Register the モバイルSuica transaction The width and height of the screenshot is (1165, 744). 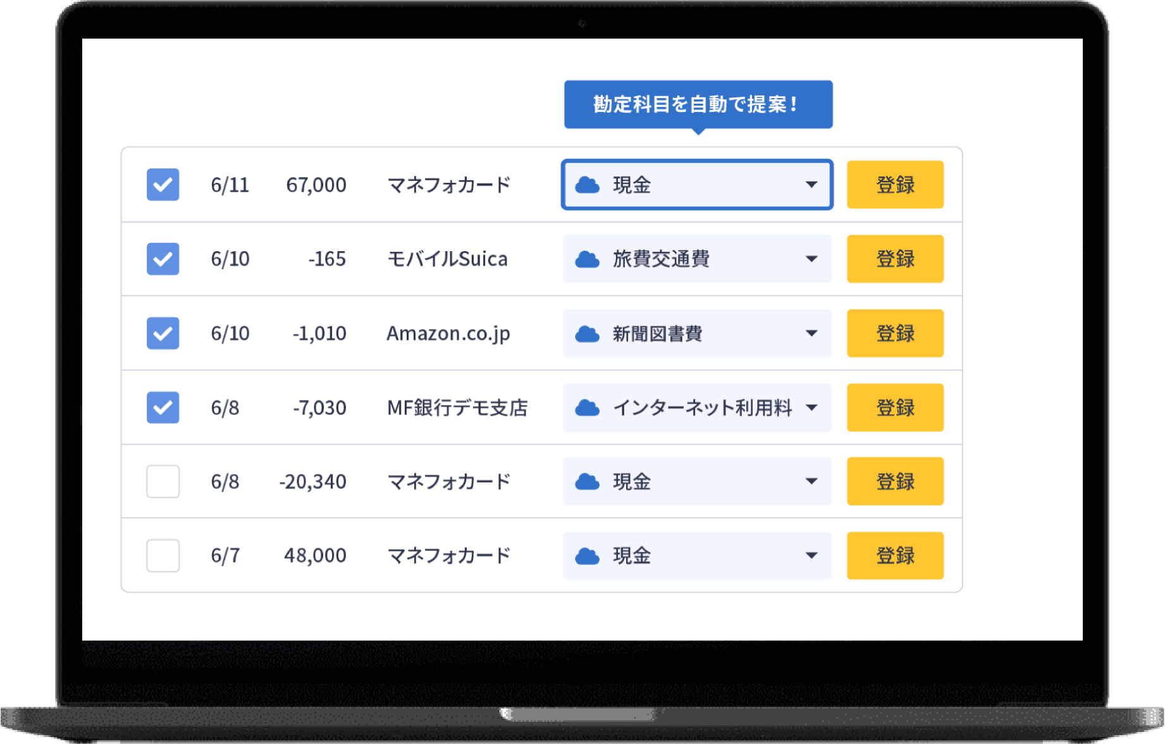pyautogui.click(x=895, y=259)
